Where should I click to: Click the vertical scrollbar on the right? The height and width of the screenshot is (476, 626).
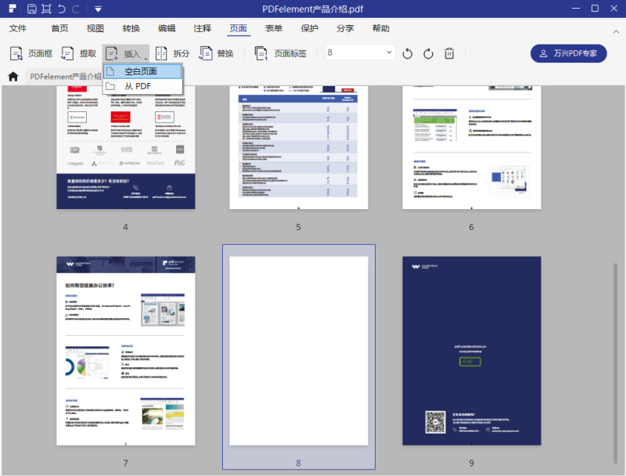coord(613,352)
